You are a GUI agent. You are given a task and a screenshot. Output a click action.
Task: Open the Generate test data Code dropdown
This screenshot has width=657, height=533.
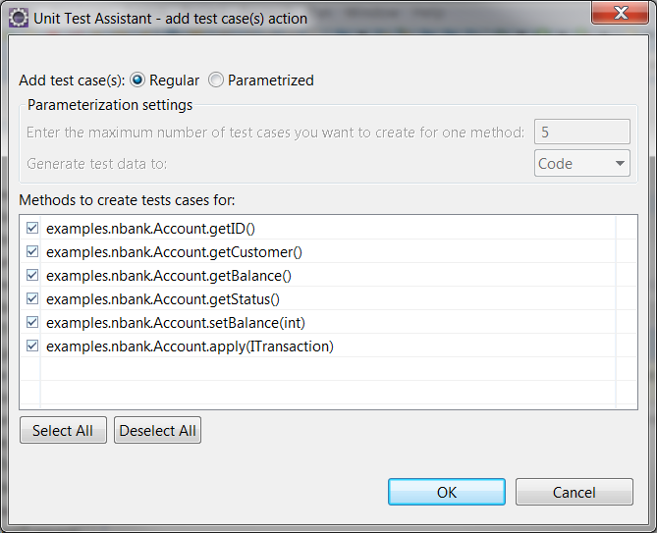[x=582, y=163]
